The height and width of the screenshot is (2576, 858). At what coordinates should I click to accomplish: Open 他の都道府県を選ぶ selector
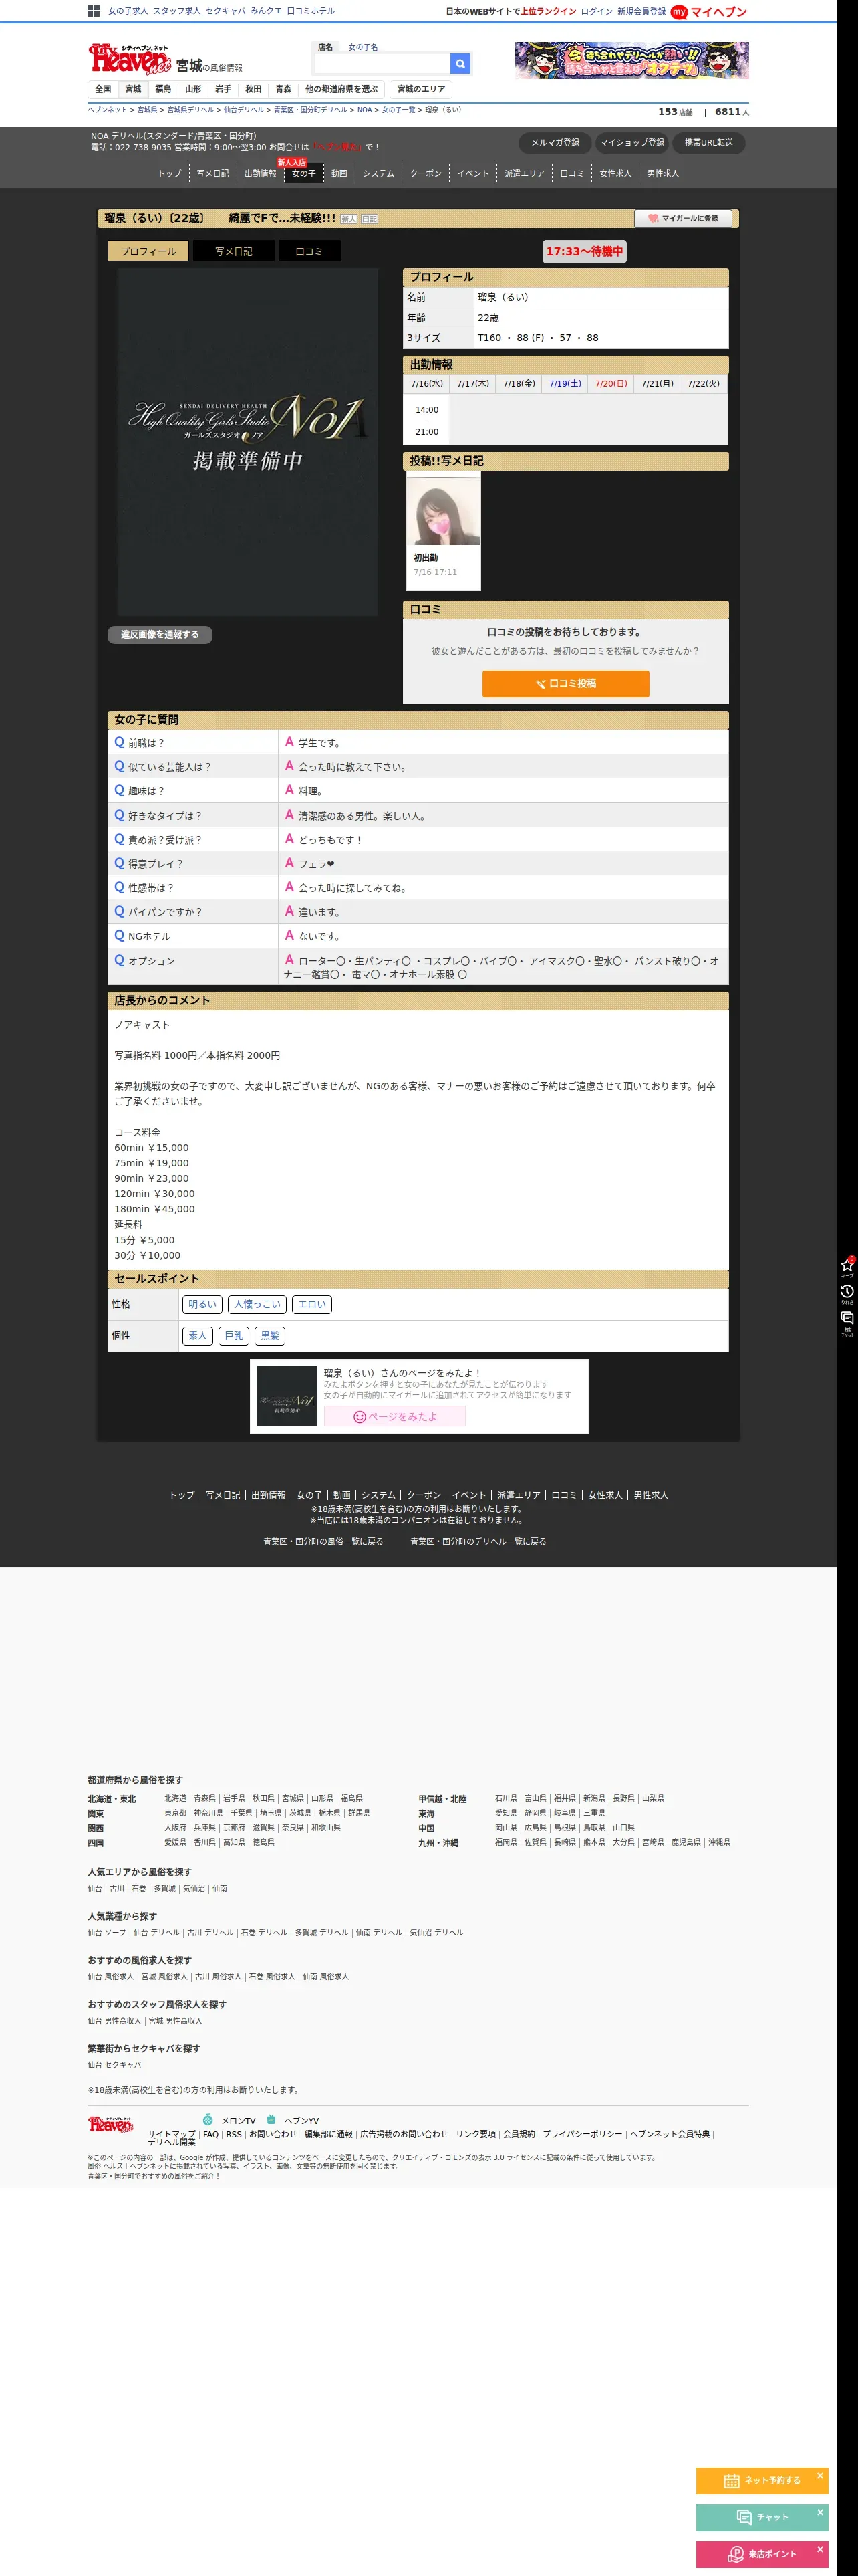point(341,89)
